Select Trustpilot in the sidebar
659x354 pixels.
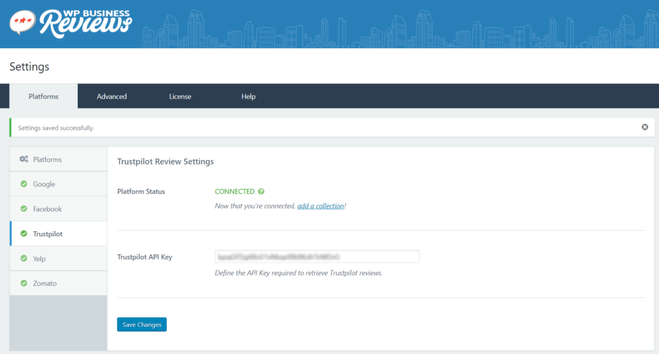[59, 234]
